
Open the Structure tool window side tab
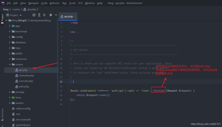click(x=2, y=115)
